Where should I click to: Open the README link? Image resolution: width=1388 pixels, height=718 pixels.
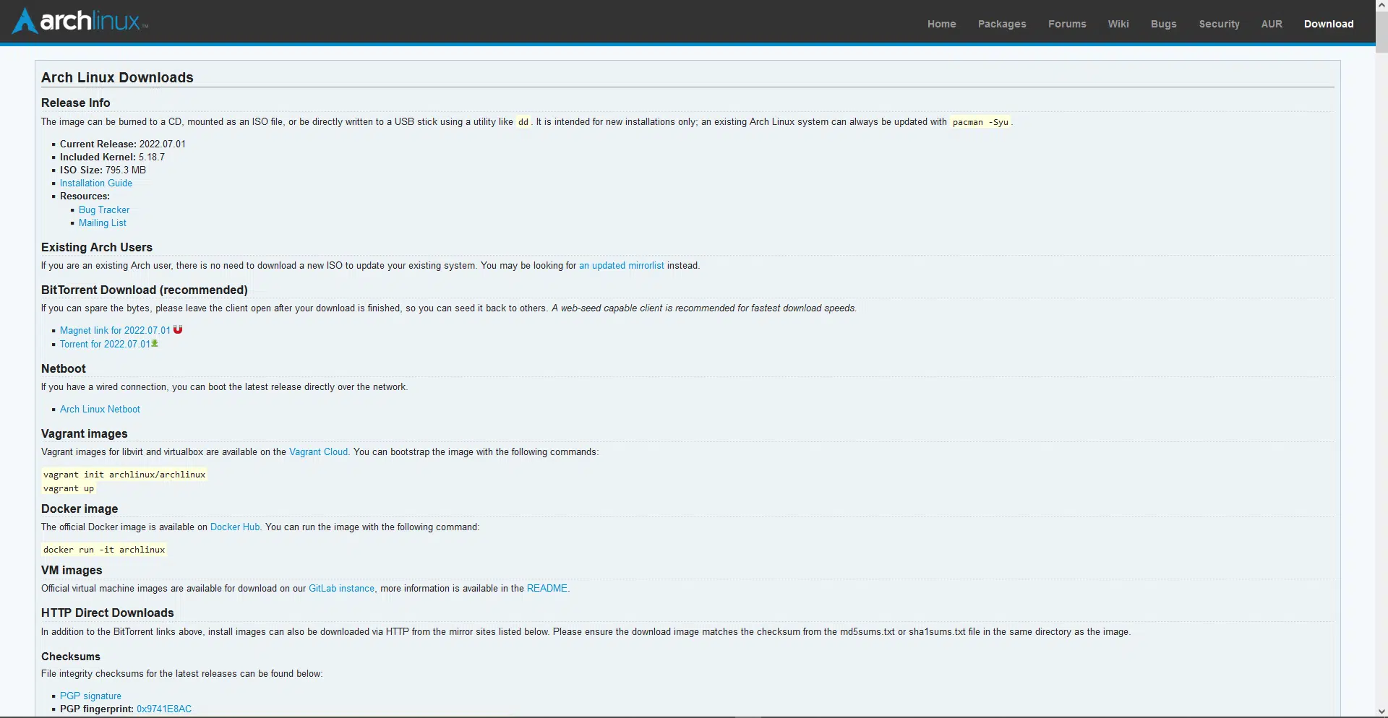[547, 589]
